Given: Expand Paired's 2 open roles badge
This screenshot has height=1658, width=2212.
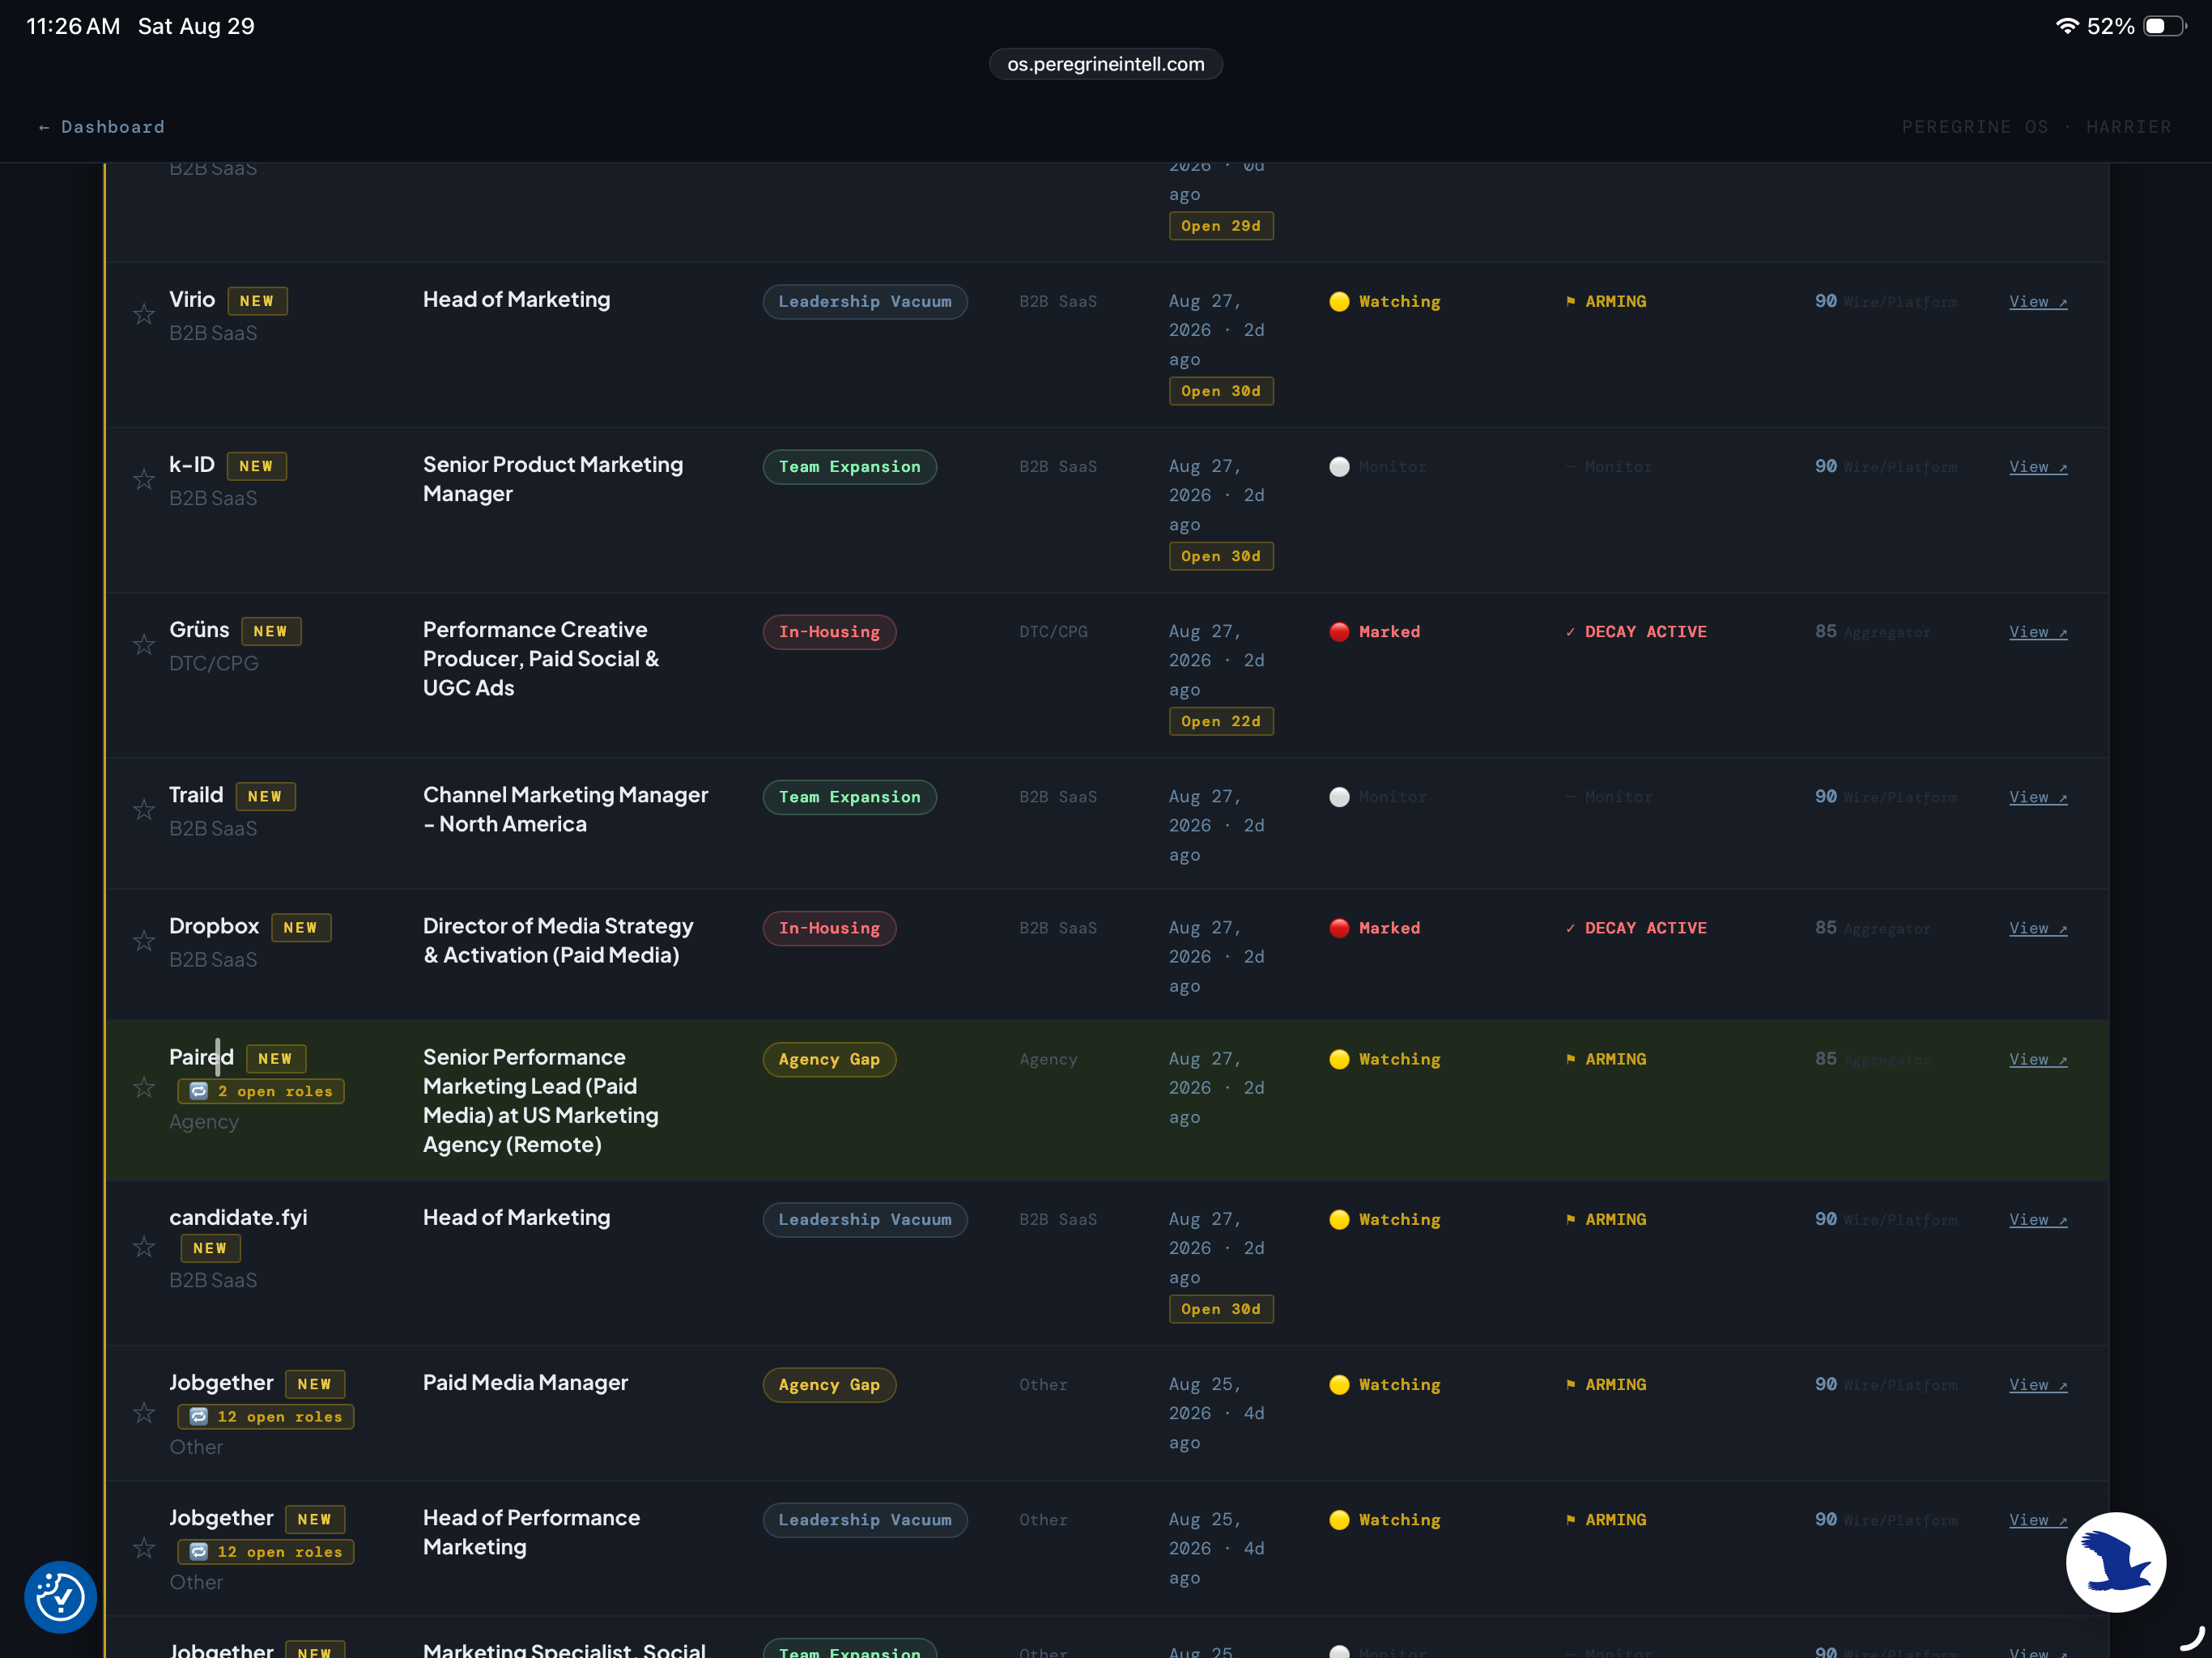Looking at the screenshot, I should [261, 1091].
